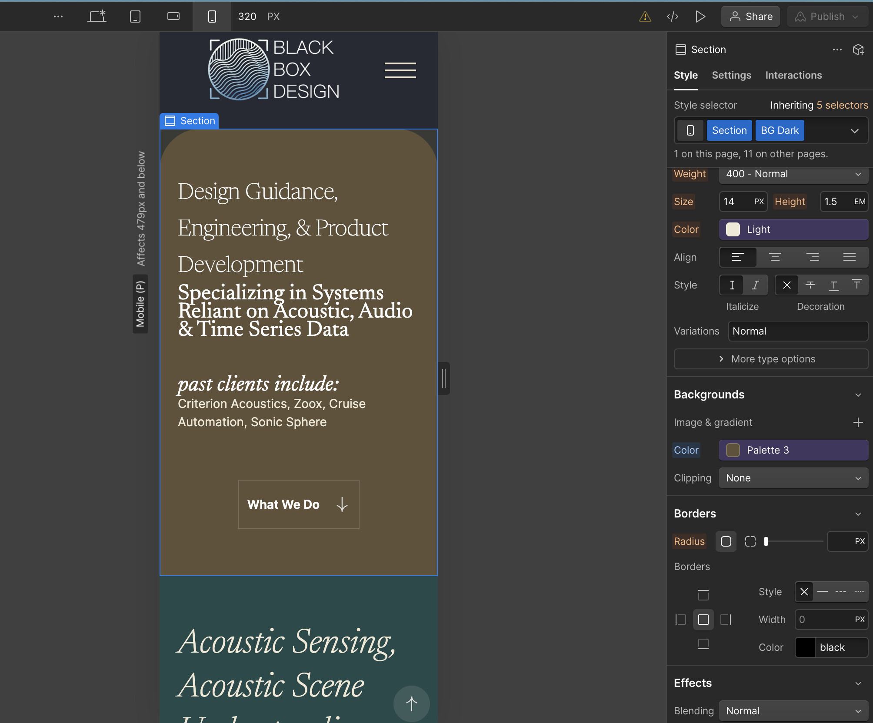Select dashed border style

(x=840, y=592)
